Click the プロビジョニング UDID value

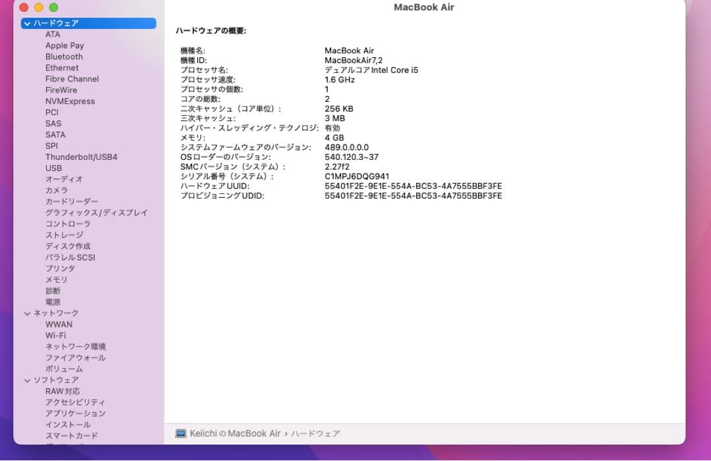[x=413, y=196]
